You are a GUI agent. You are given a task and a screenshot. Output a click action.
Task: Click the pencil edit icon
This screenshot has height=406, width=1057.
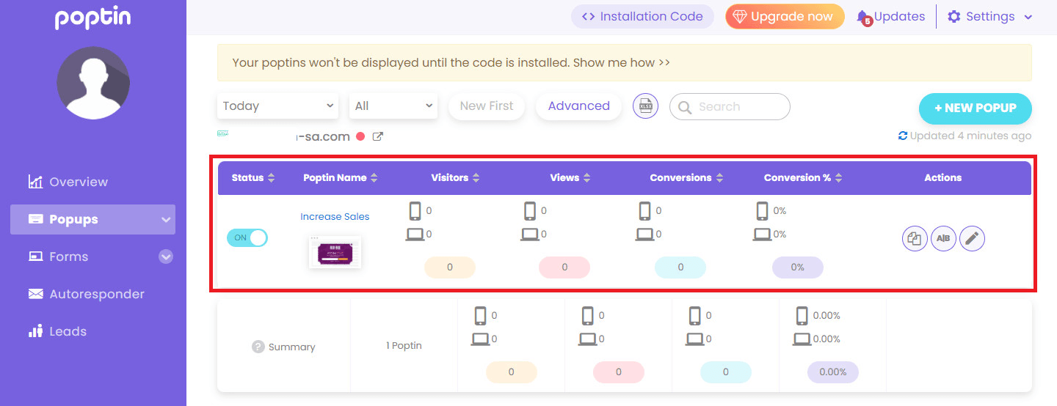tap(972, 238)
